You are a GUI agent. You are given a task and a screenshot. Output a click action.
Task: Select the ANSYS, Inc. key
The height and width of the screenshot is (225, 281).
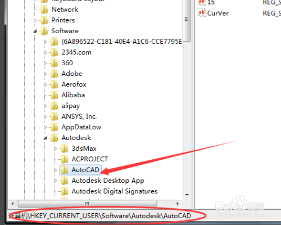pyautogui.click(x=79, y=116)
